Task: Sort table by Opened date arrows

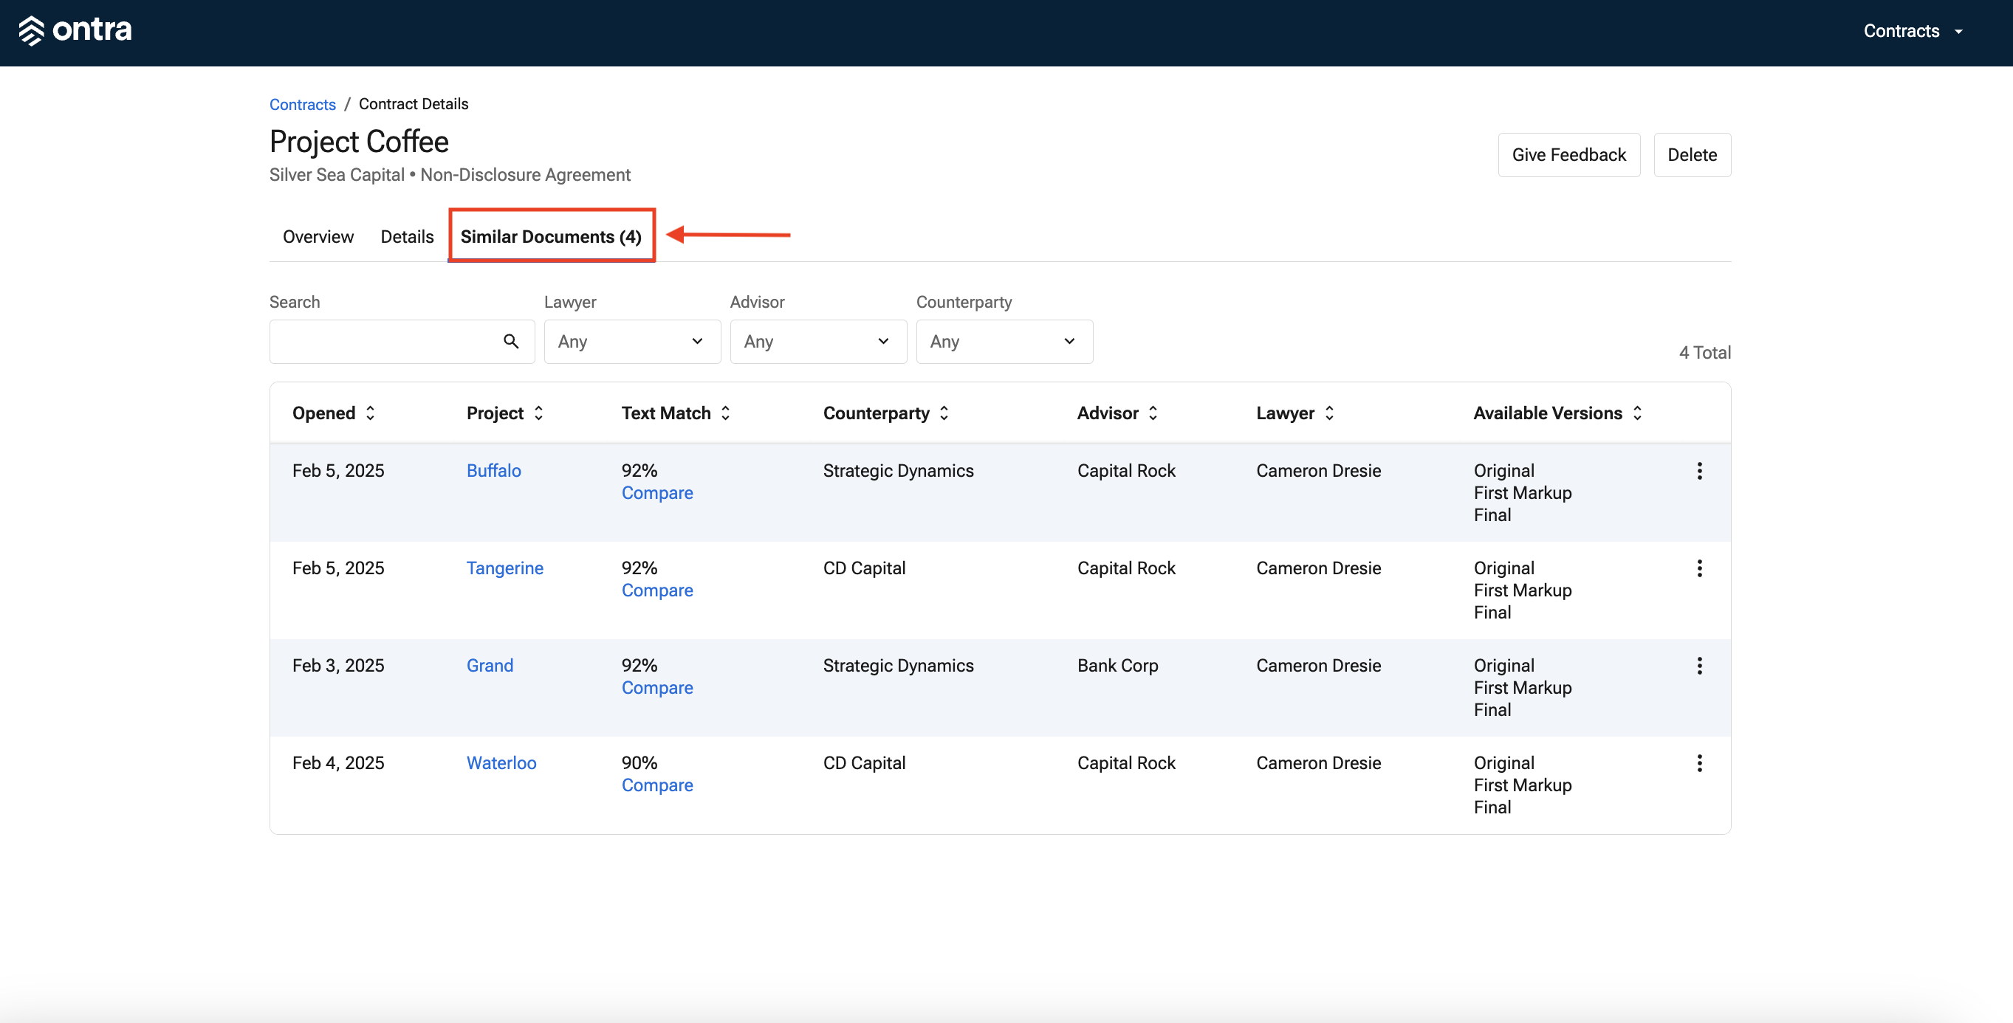Action: pyautogui.click(x=371, y=413)
